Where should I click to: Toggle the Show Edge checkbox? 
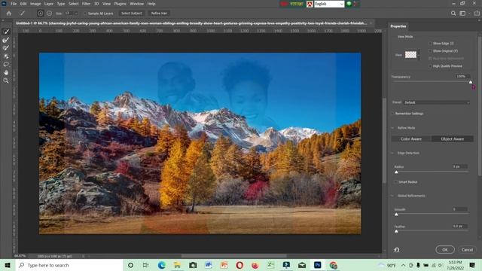(430, 44)
